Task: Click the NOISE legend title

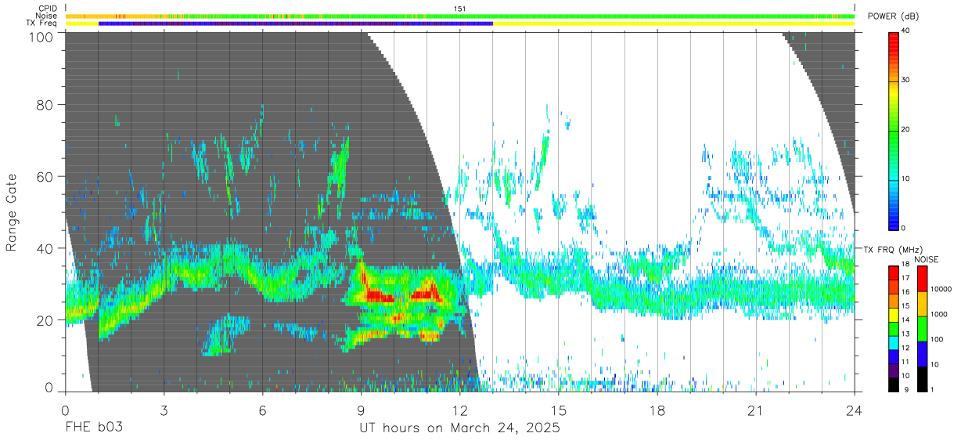Action: point(926,259)
